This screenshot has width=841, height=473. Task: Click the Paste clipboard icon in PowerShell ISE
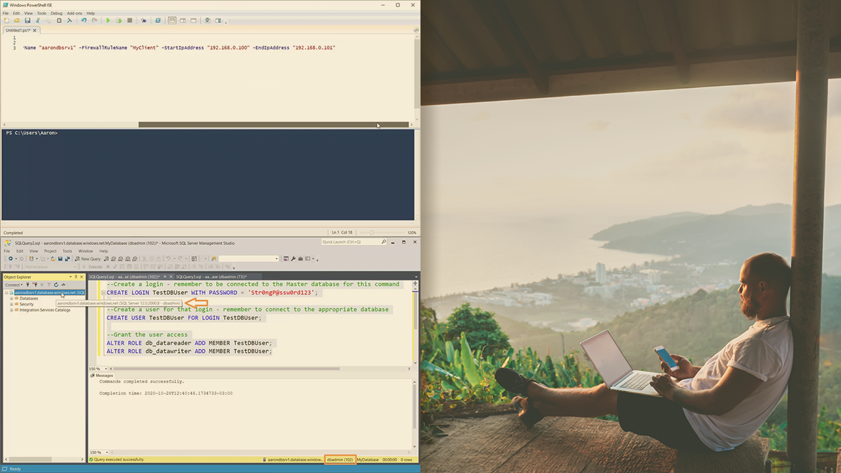(59, 20)
